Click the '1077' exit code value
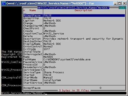Image resolution: width=128 pixels, height=96 pixels. click(47, 49)
